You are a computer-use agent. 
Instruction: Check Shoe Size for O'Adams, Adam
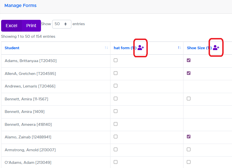(189, 162)
